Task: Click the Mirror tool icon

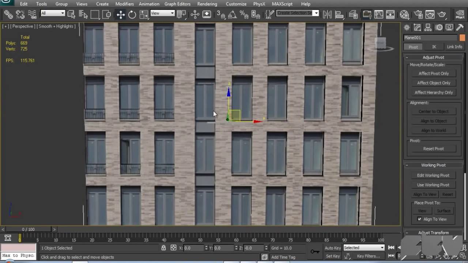Action: [328, 14]
